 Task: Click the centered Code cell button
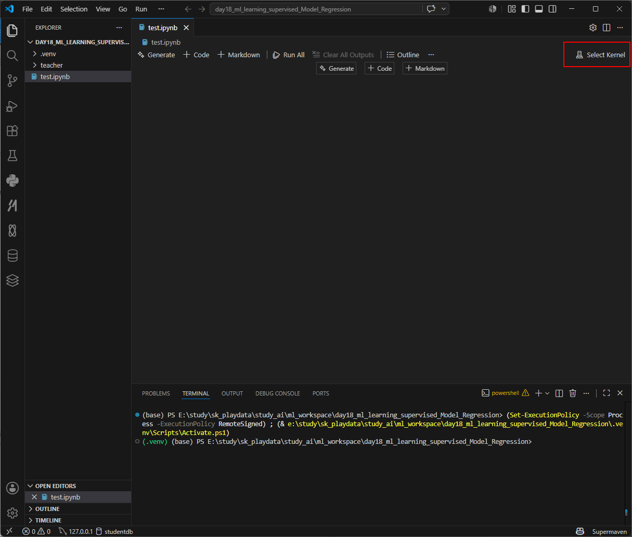tap(380, 68)
